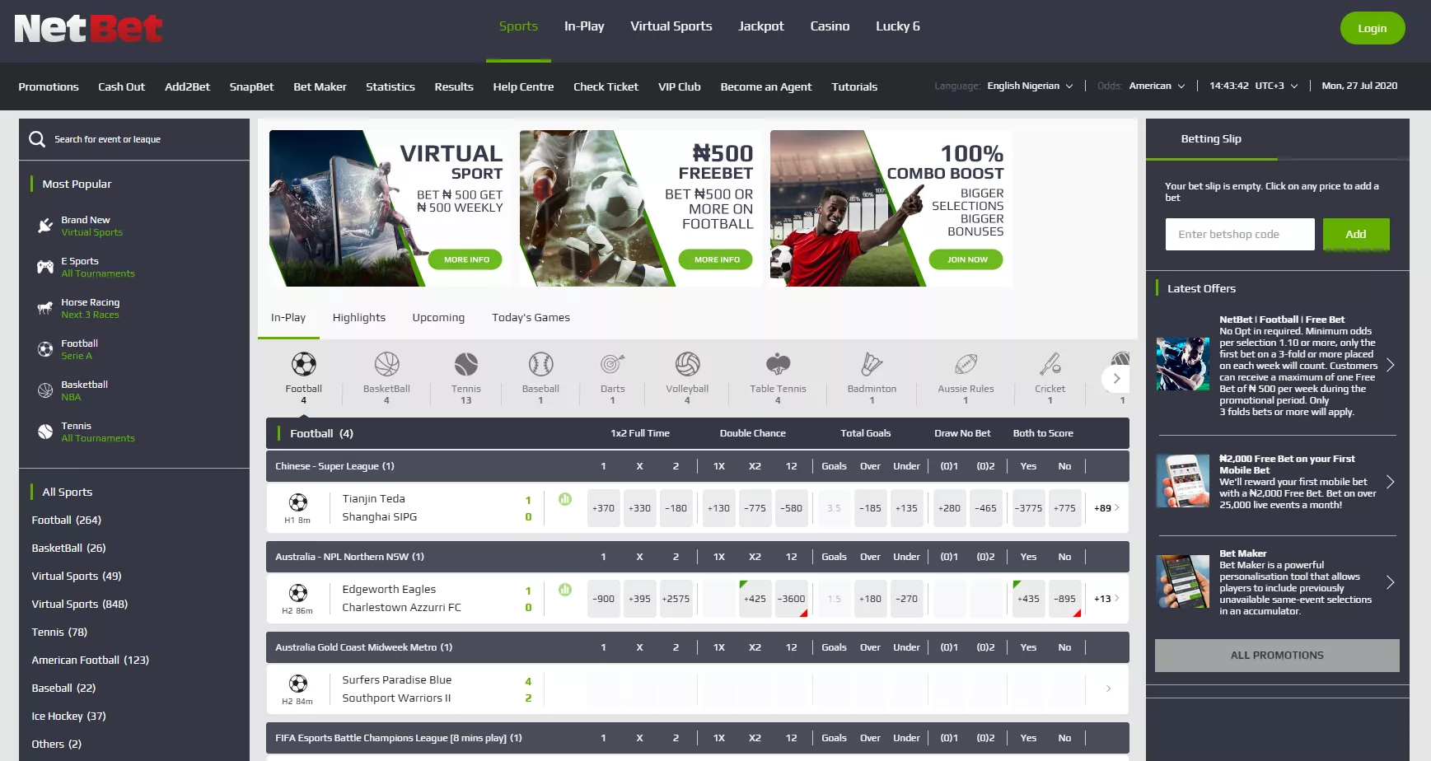Open stats icon for Tianjin Teda match
The height and width of the screenshot is (761, 1431).
(565, 499)
